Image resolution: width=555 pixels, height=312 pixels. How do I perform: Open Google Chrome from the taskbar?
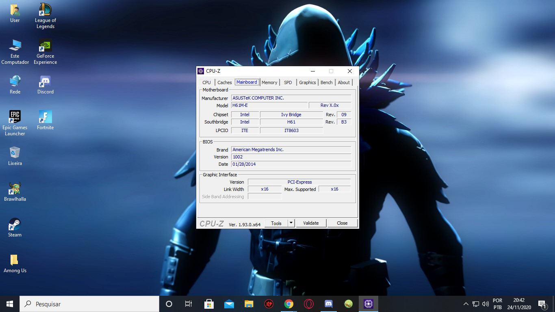[x=289, y=304]
